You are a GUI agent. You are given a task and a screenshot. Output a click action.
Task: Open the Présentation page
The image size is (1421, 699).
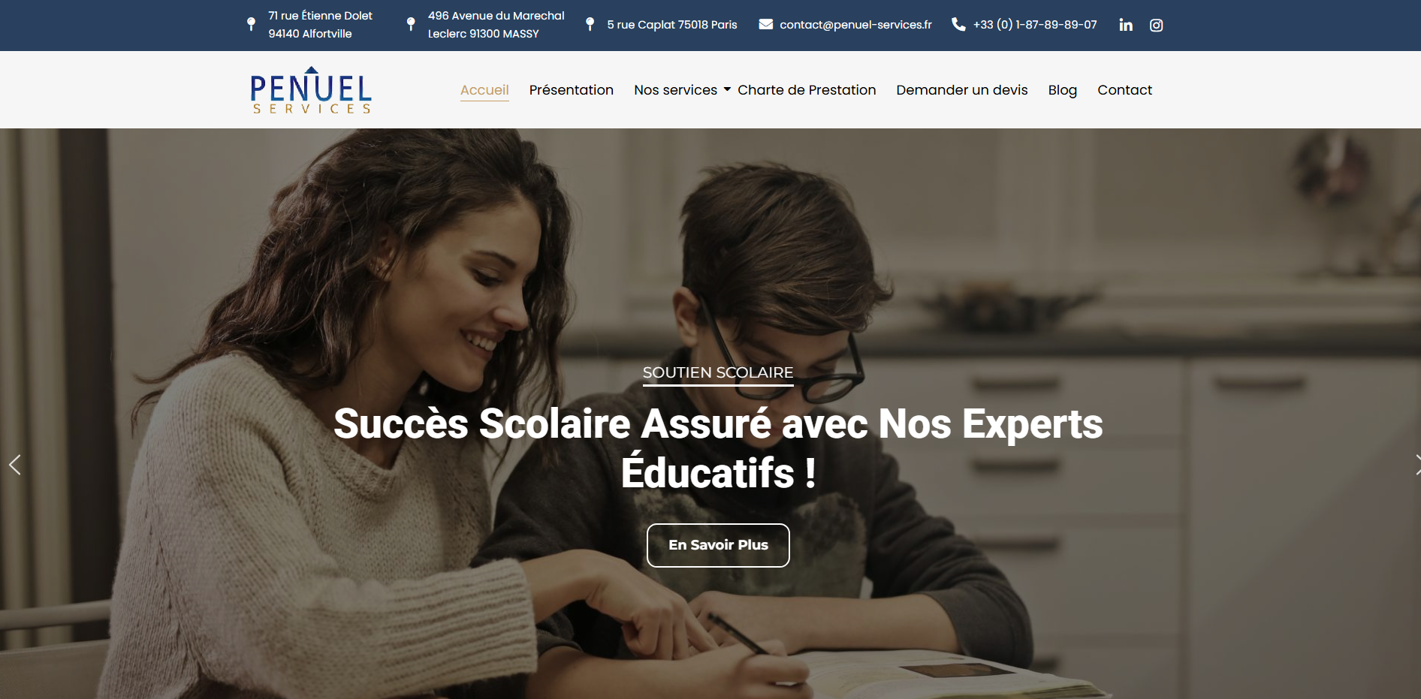click(x=571, y=90)
